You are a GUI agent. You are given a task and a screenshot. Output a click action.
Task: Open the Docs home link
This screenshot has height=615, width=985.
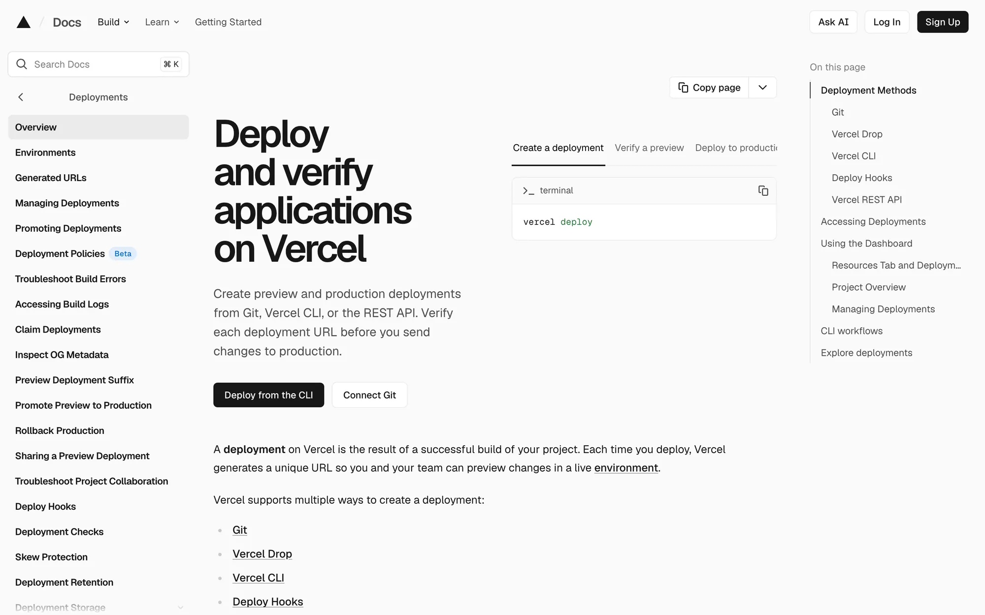click(67, 22)
